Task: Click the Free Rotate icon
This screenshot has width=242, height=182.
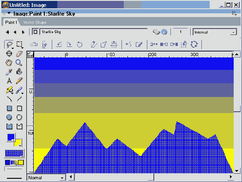Action: (79, 45)
